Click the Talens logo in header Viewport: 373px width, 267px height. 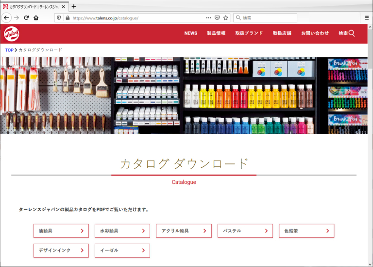point(11,34)
